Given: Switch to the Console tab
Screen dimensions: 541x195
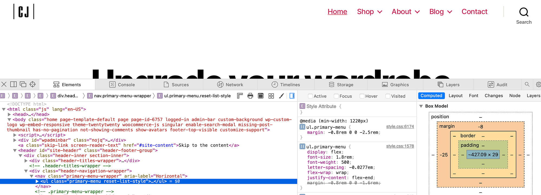Looking at the screenshot, I should pos(122,85).
